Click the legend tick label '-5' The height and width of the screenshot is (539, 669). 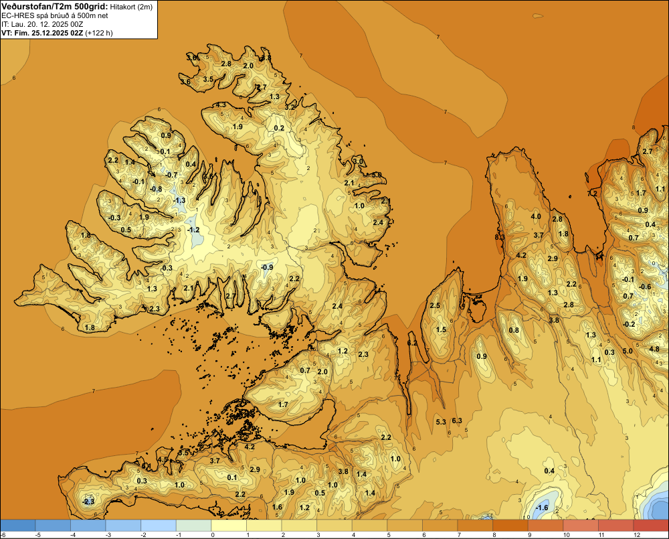[37, 535]
